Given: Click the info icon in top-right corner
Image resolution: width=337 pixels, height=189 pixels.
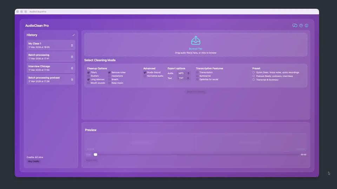Looking at the screenshot, I should pos(306,26).
